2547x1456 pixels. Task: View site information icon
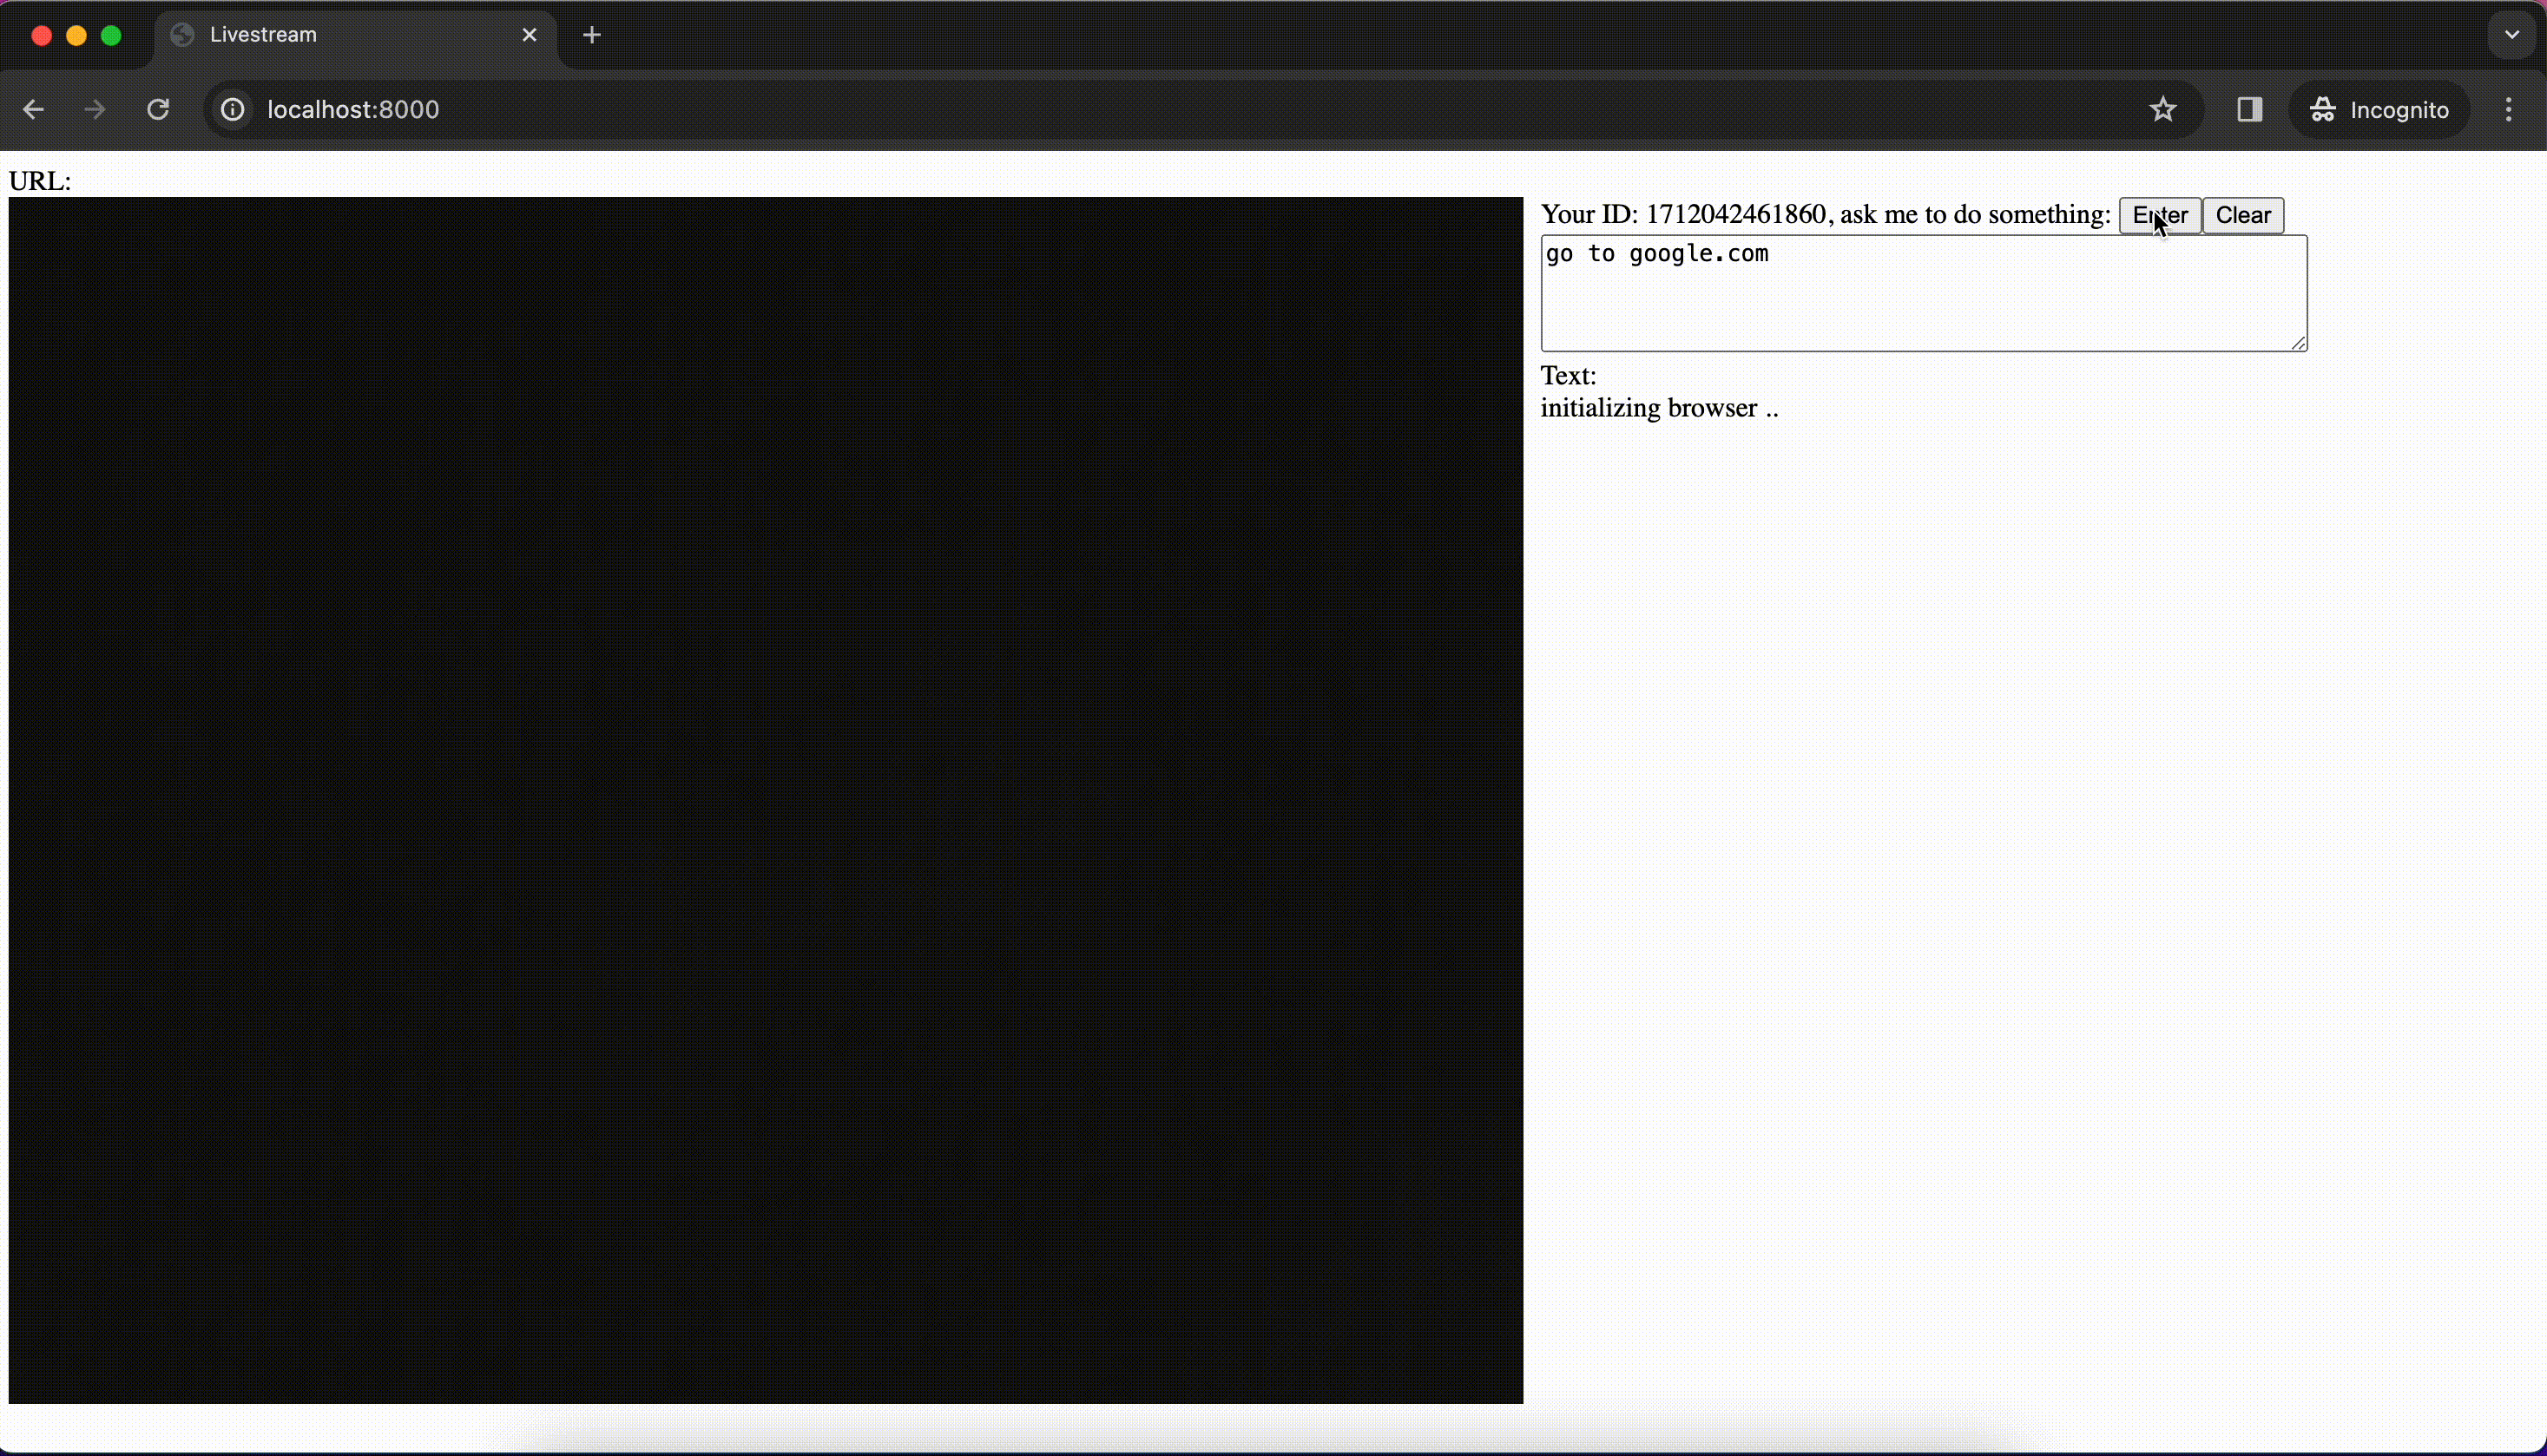[232, 110]
